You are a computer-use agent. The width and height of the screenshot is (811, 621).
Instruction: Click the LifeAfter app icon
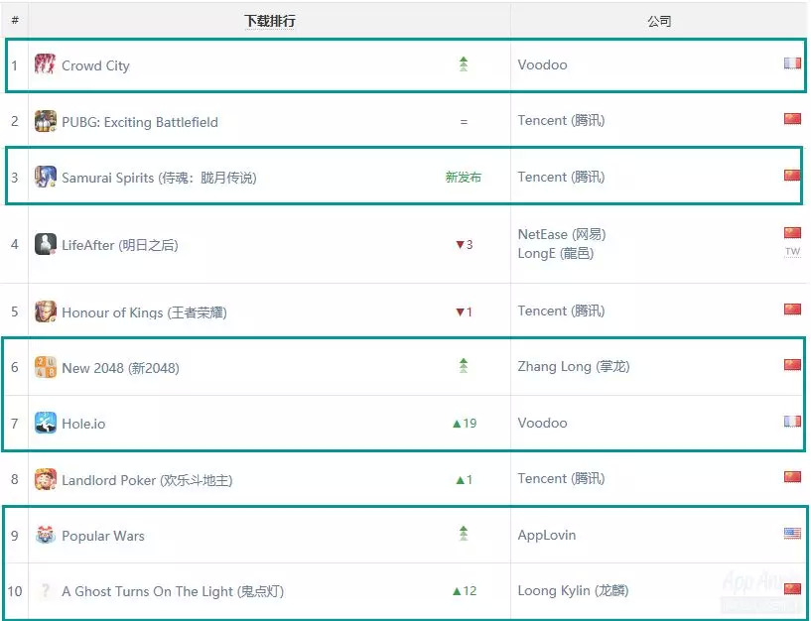pyautogui.click(x=46, y=244)
